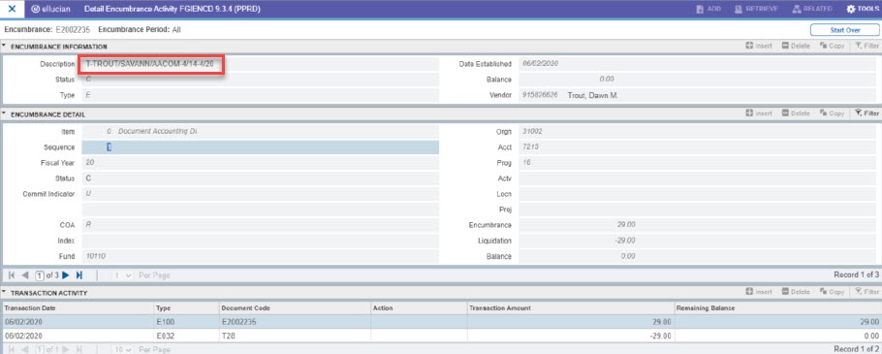Click Filter in Encumbrance Information header

click(x=866, y=47)
